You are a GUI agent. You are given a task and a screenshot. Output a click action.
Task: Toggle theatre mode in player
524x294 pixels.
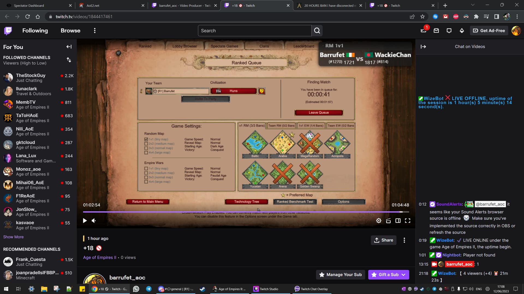pyautogui.click(x=398, y=221)
